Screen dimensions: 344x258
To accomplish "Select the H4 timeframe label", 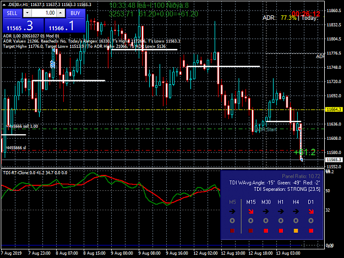I will [296, 202].
